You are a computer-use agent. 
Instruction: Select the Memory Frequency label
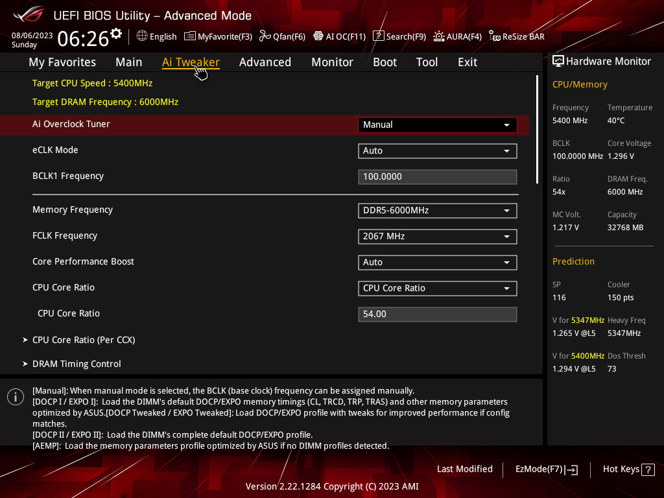pos(73,209)
